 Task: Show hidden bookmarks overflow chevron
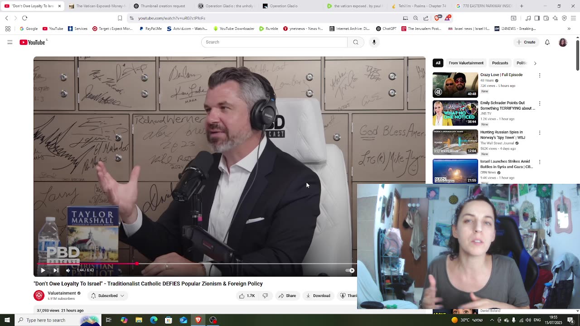[x=569, y=29]
